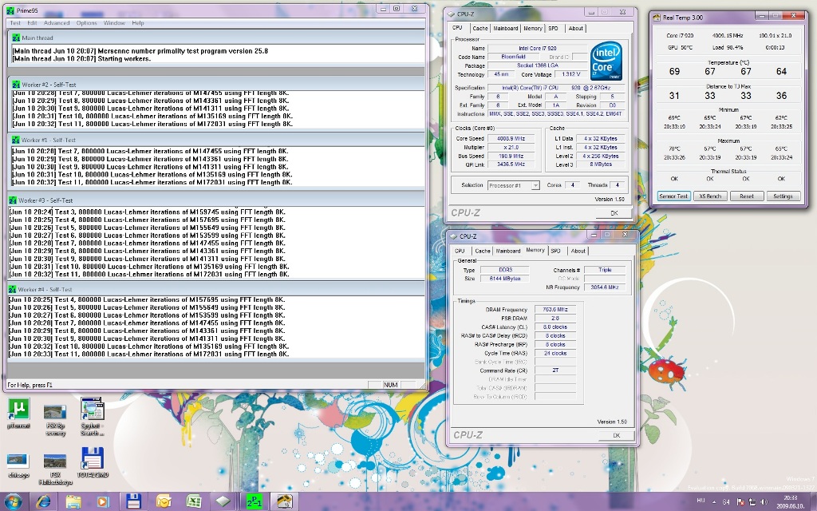Click the HU language indicator
This screenshot has height=511, width=817.
[x=701, y=501]
